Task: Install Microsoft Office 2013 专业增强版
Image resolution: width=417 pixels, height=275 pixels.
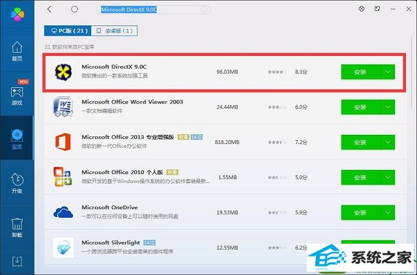Action: coord(361,142)
